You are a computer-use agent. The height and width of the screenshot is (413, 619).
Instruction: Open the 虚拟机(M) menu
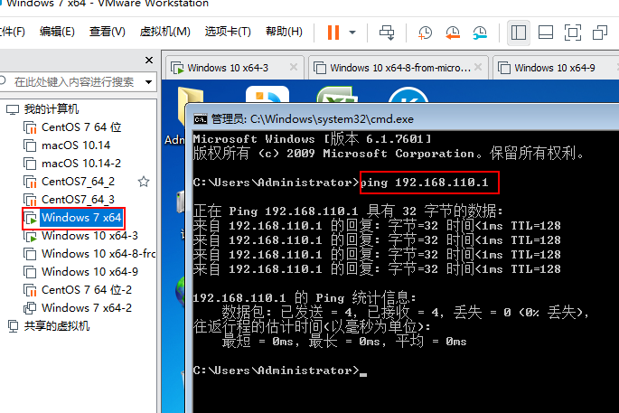(165, 32)
